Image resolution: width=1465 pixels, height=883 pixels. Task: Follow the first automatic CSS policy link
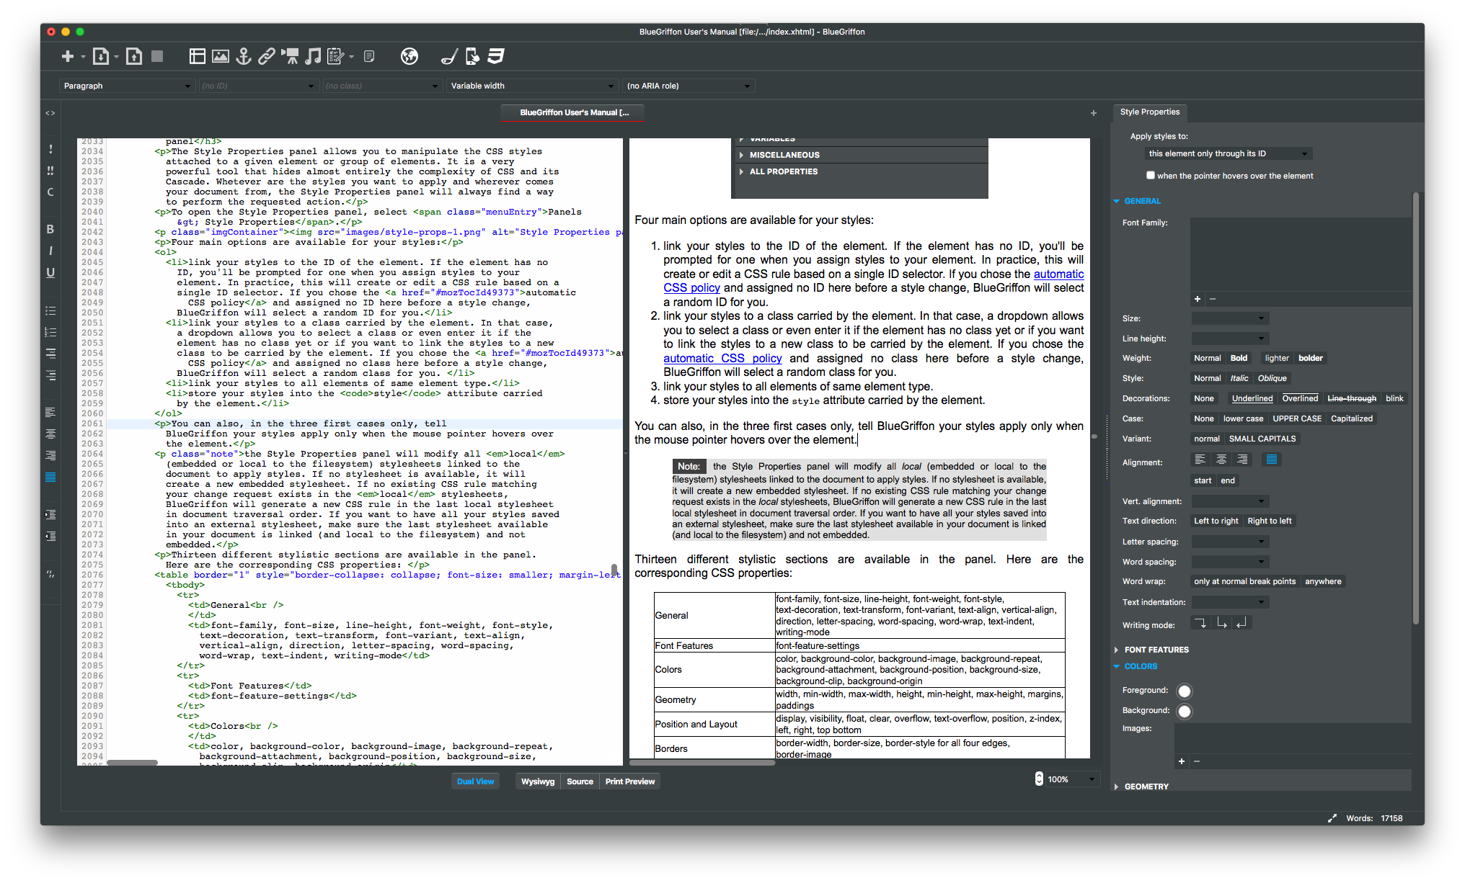click(x=1058, y=274)
